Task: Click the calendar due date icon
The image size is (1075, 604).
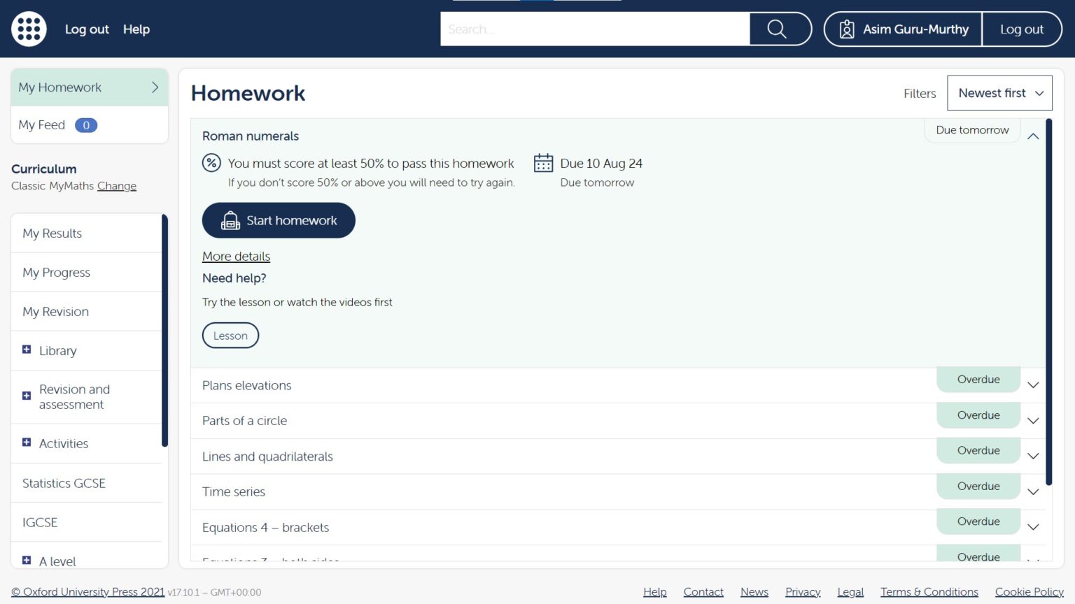Action: (543, 163)
